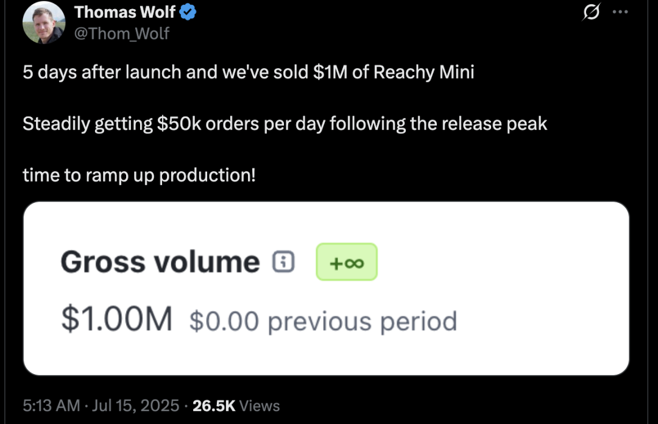Open the three-dot more options menu
Viewport: 658px width, 424px height.
click(620, 12)
